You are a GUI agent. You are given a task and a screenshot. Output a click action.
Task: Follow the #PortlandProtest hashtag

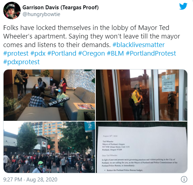pos(151,53)
